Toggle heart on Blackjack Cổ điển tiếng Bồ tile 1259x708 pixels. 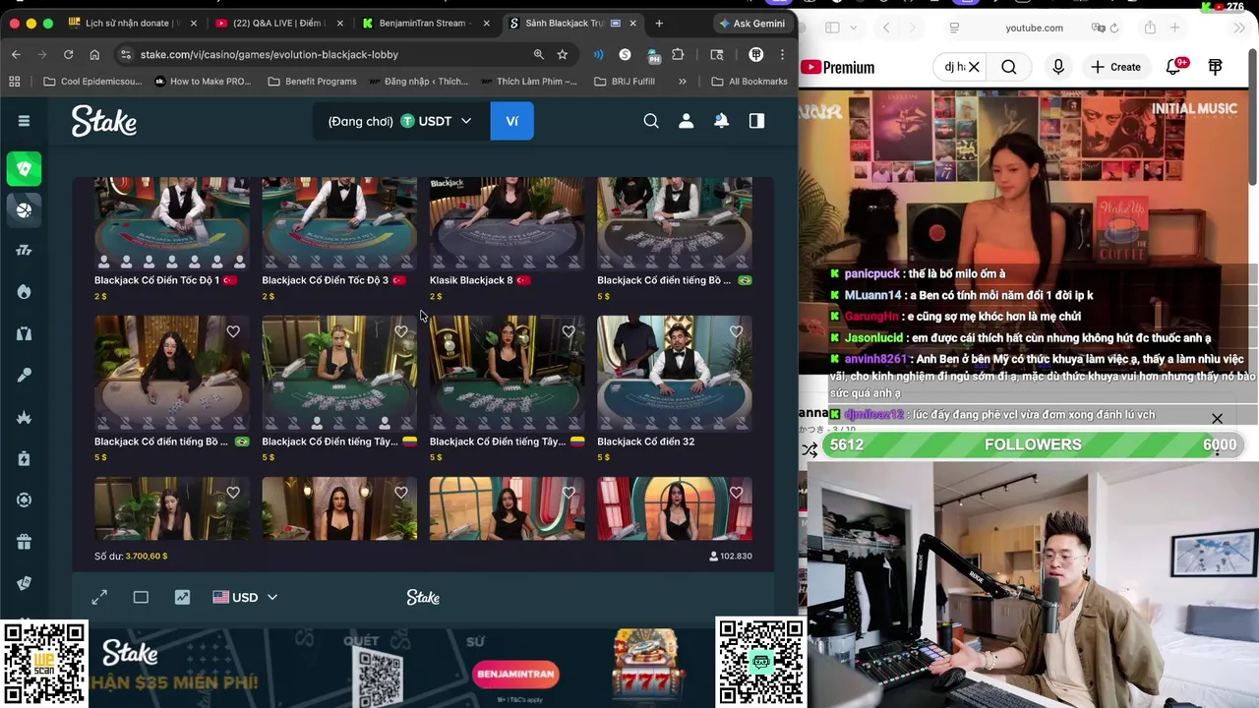click(x=233, y=331)
